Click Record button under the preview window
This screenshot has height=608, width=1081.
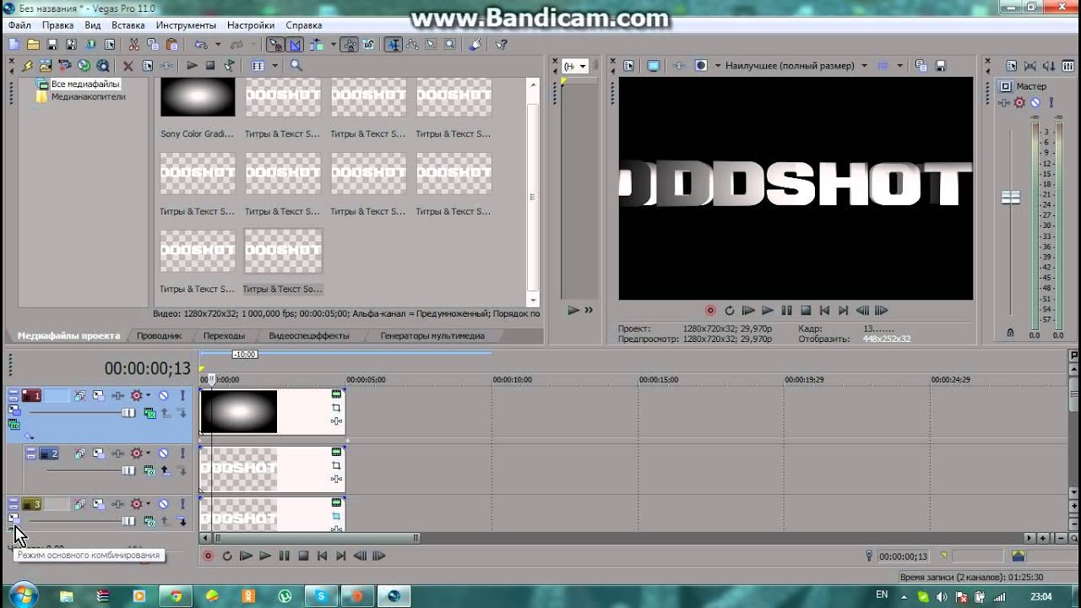click(710, 311)
